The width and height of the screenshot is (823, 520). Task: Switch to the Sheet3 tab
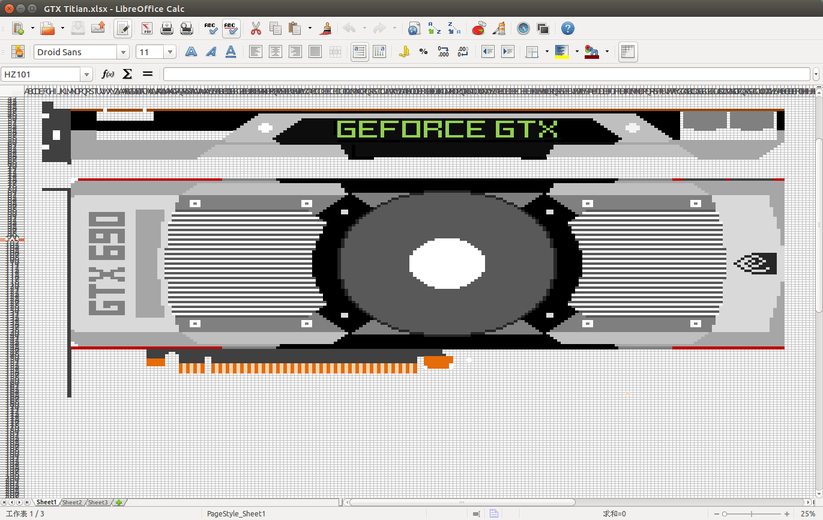tap(98, 503)
